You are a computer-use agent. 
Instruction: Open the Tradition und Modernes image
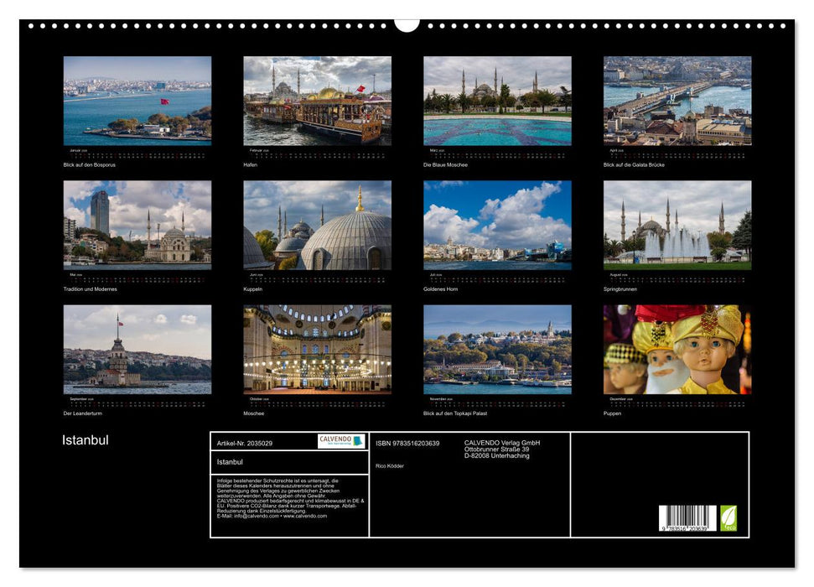pyautogui.click(x=137, y=225)
